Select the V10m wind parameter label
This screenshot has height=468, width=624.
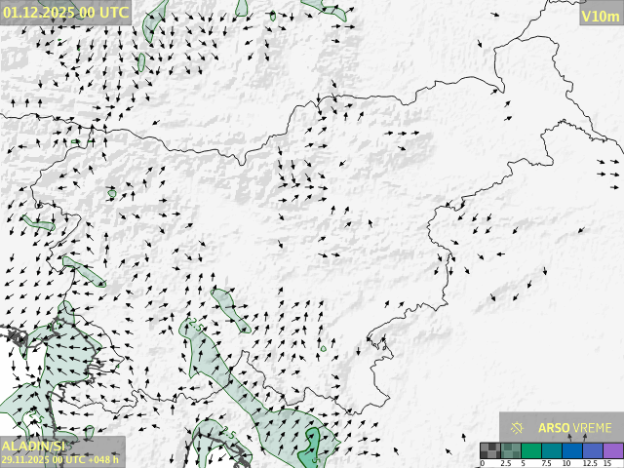click(599, 16)
